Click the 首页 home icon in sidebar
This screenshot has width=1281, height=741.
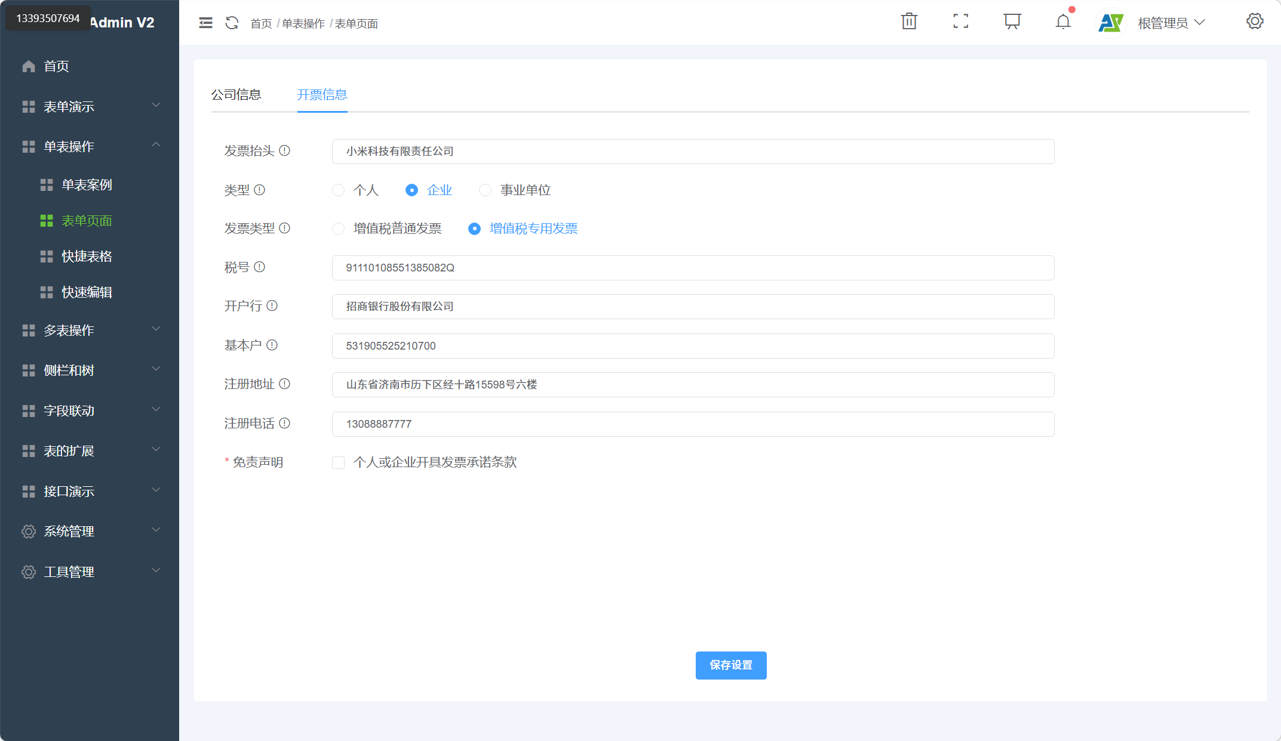(28, 66)
